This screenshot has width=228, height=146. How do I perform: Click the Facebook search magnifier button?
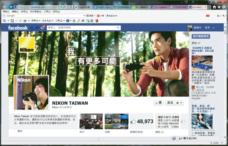(118, 28)
